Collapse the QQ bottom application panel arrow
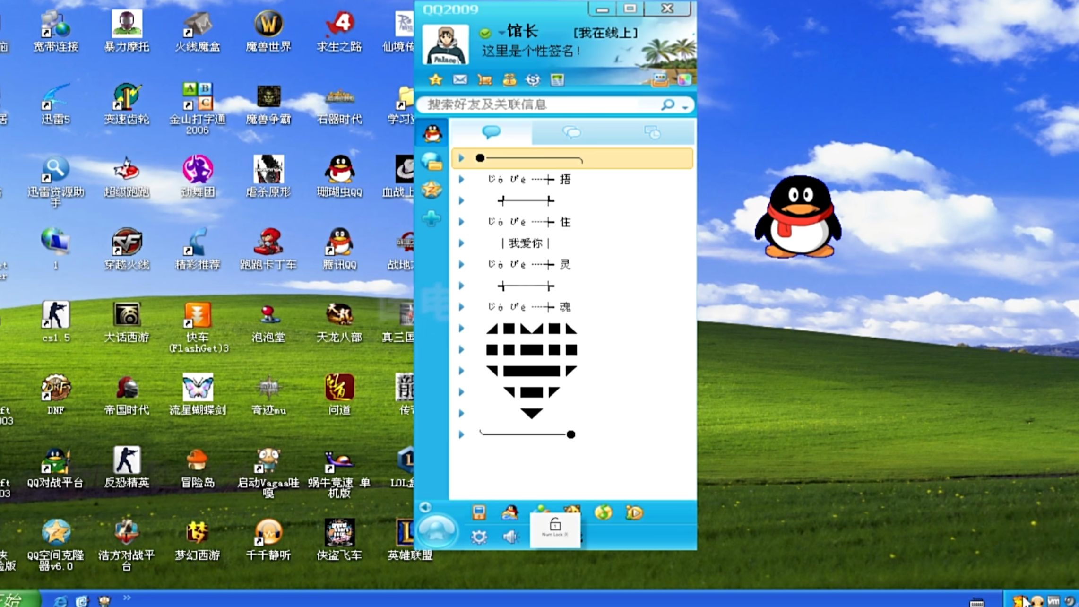This screenshot has width=1079, height=607. point(425,507)
